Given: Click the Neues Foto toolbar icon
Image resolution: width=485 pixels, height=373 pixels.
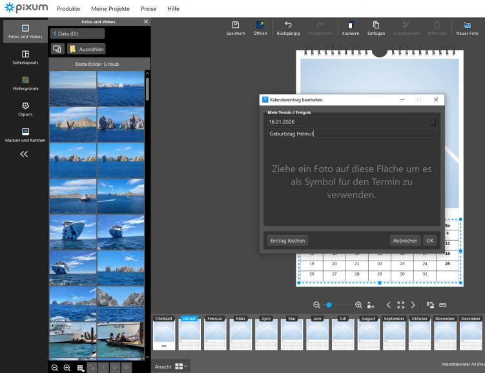Looking at the screenshot, I should click(467, 25).
